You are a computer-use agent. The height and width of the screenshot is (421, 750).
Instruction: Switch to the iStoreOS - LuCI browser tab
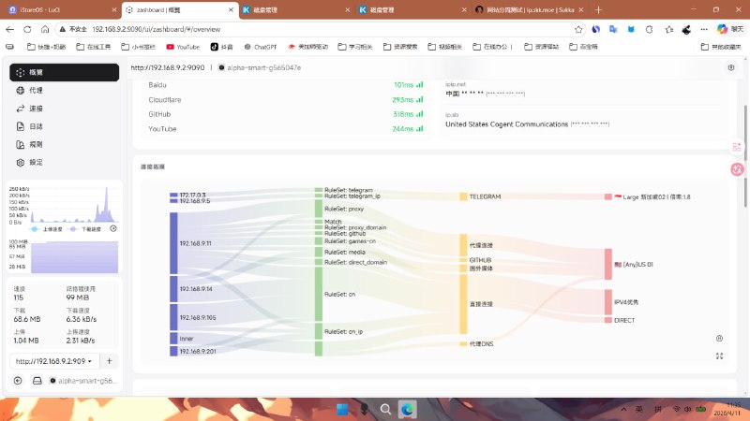point(60,9)
